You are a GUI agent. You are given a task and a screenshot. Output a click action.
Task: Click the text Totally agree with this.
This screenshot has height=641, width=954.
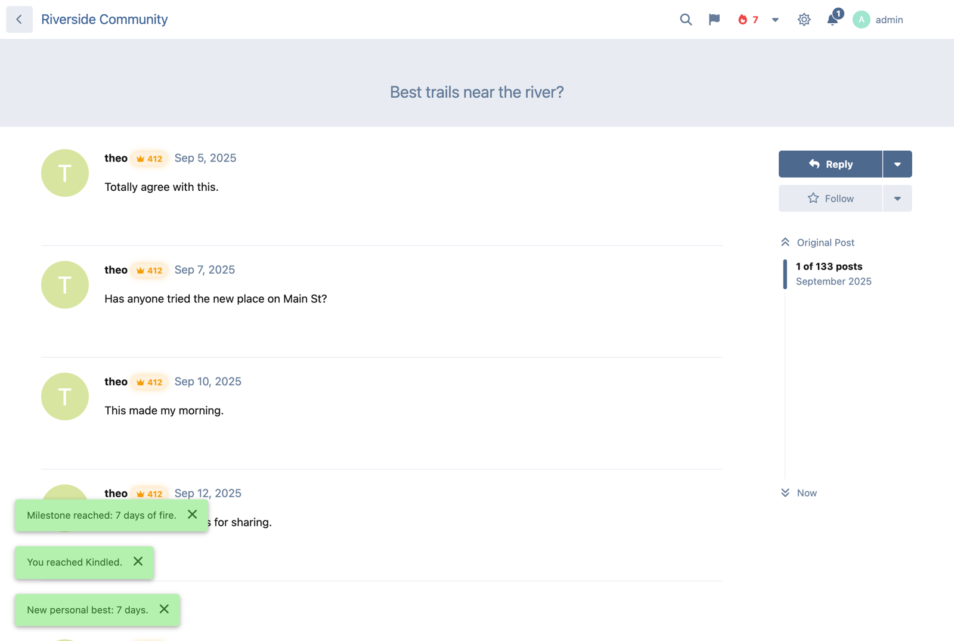(162, 187)
